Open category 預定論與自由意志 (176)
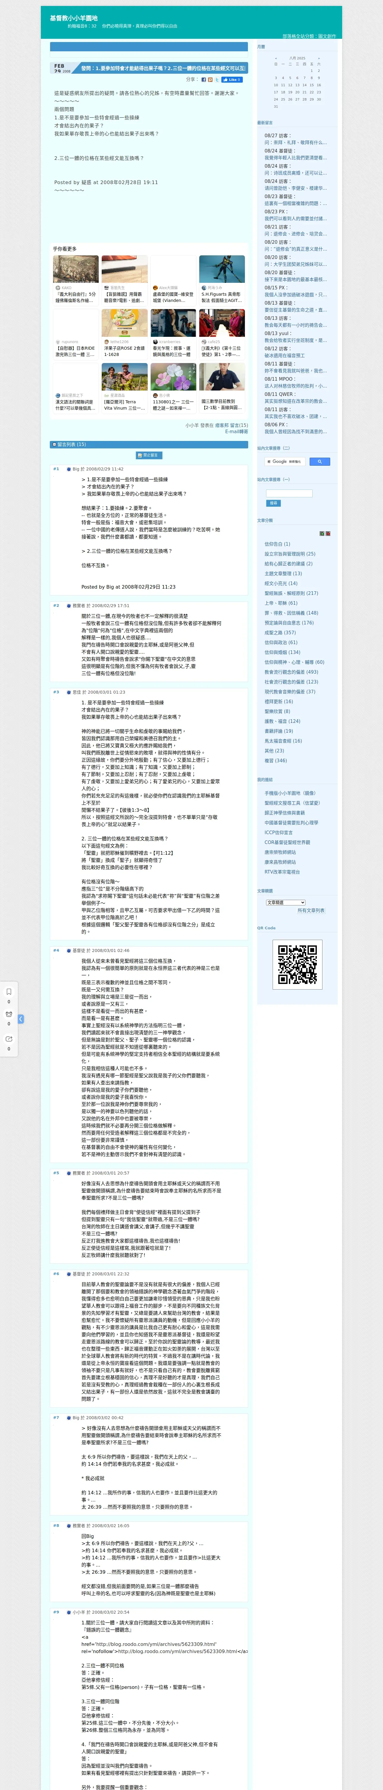Viewport: 383px width, 1790px height. 289,623
